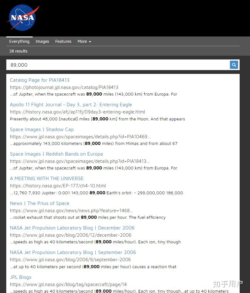Click URL jpl.nasa.gov/blog/2006/9/september-2006
This screenshot has width=250, height=293.
click(70, 260)
